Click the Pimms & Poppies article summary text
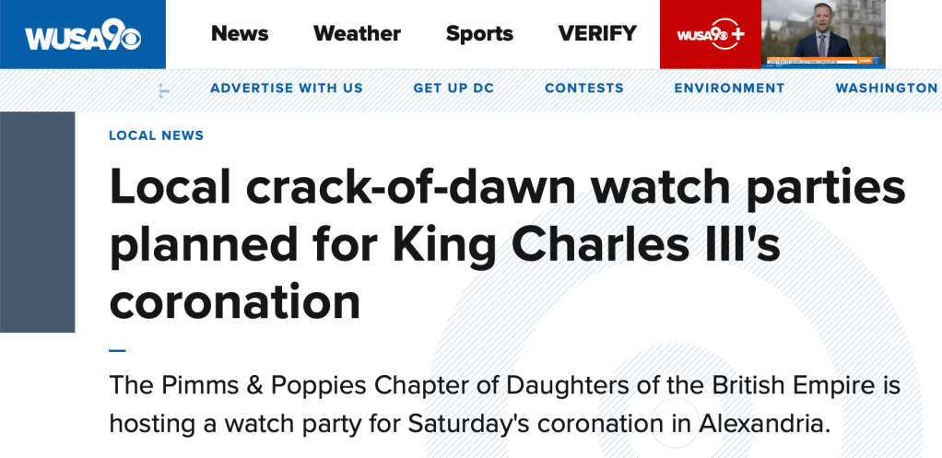Screen dimensions: 942x458 (x=504, y=404)
